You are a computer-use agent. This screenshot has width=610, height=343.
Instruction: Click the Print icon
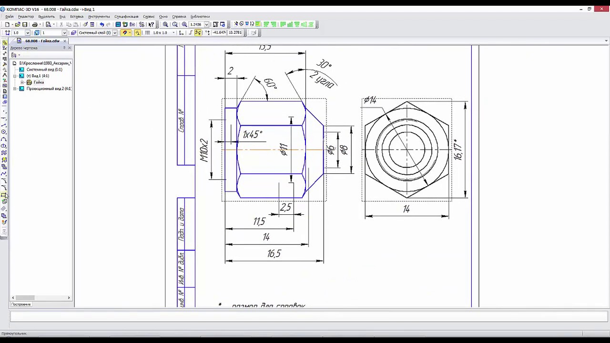tap(34, 24)
